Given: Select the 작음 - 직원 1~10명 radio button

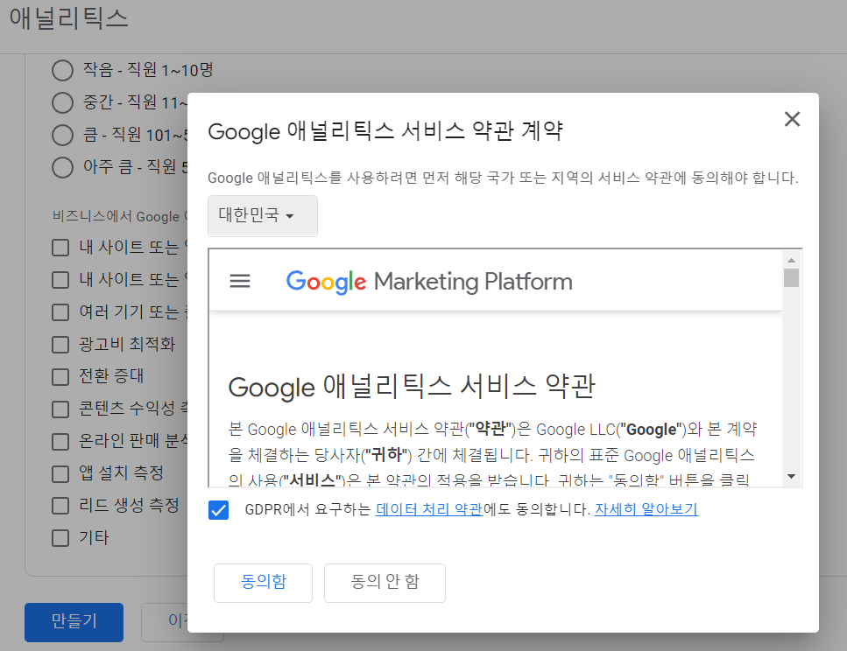Looking at the screenshot, I should coord(61,70).
